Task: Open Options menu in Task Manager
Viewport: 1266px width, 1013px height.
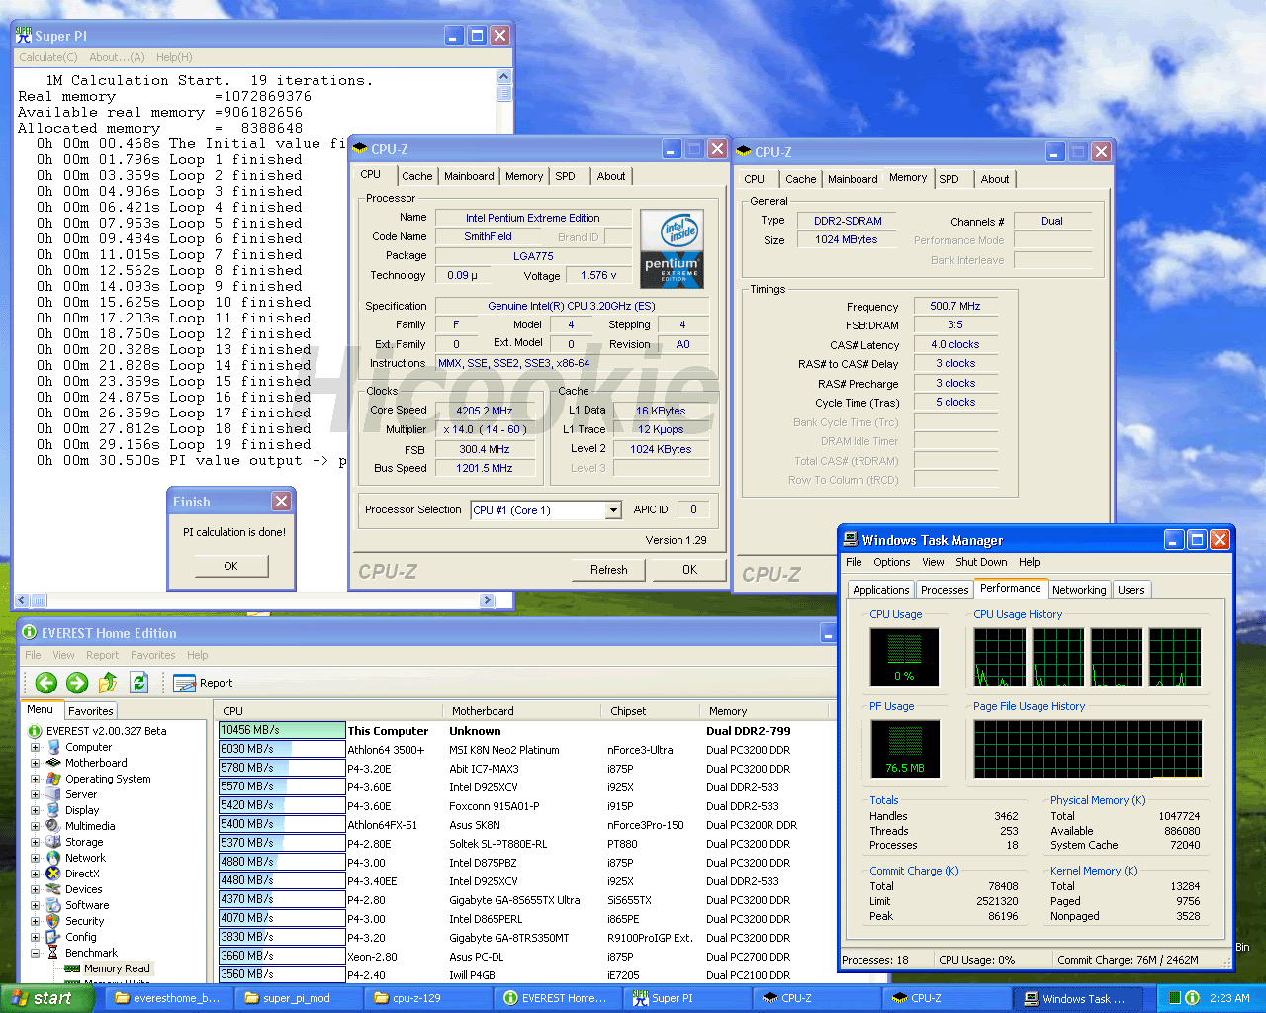Action: (891, 562)
